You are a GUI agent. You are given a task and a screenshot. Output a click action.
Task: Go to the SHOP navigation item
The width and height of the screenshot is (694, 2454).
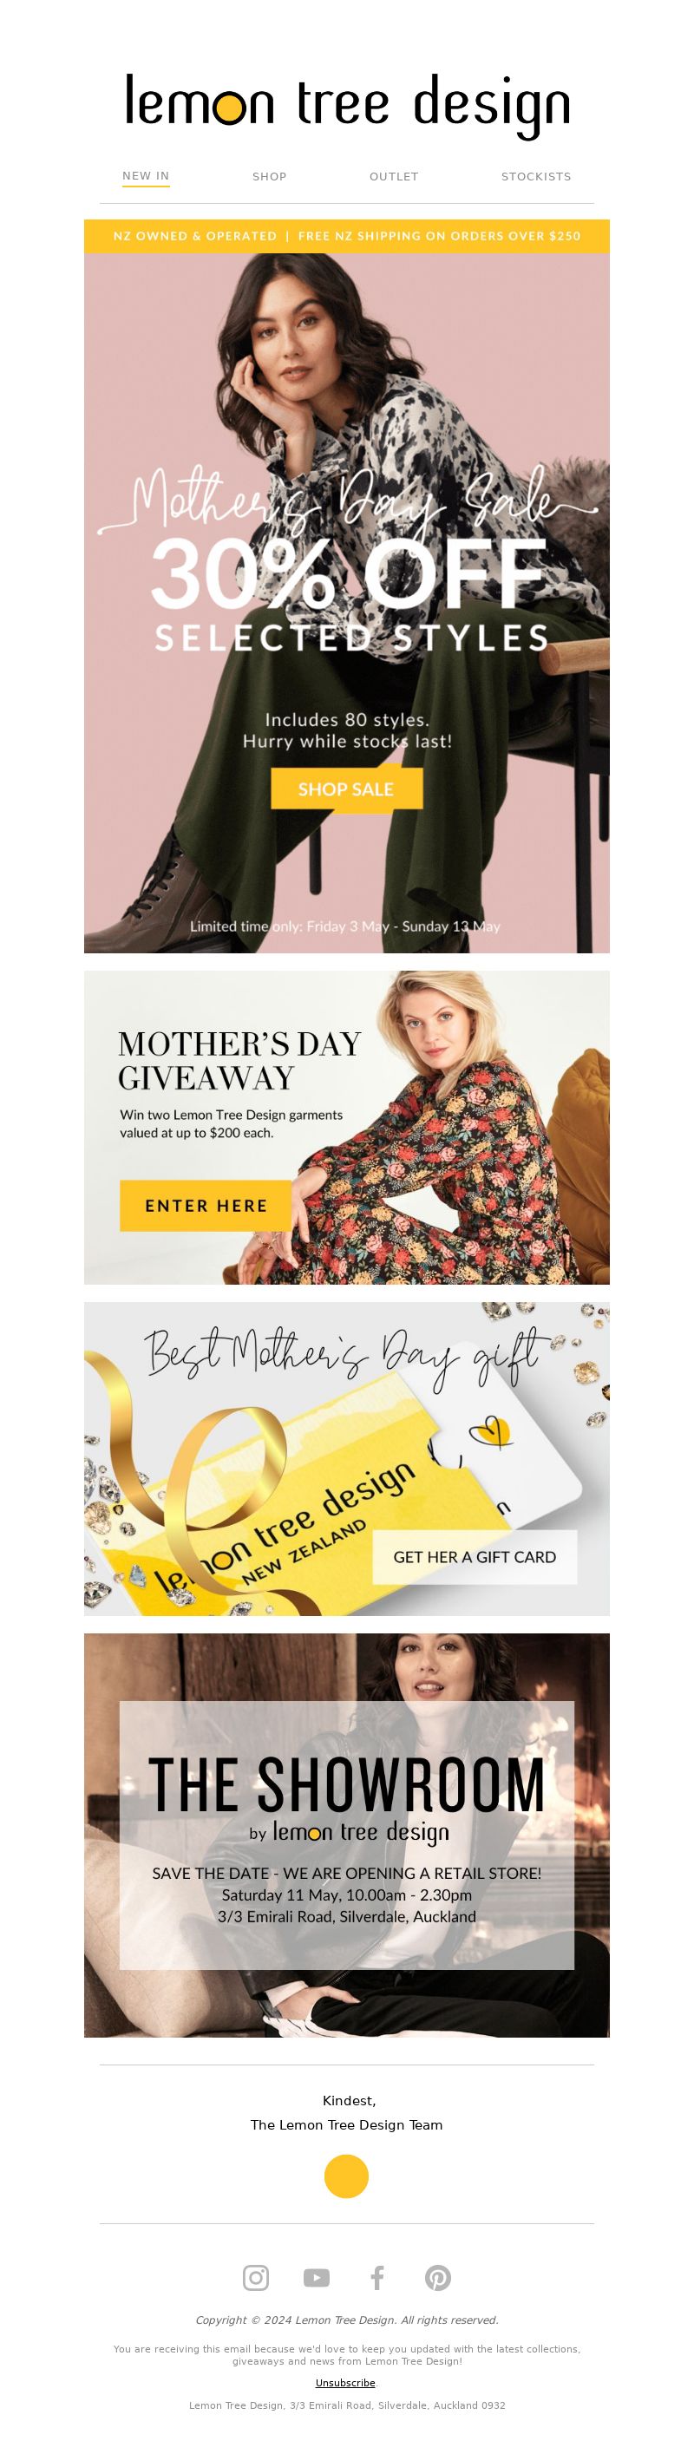pyautogui.click(x=270, y=176)
